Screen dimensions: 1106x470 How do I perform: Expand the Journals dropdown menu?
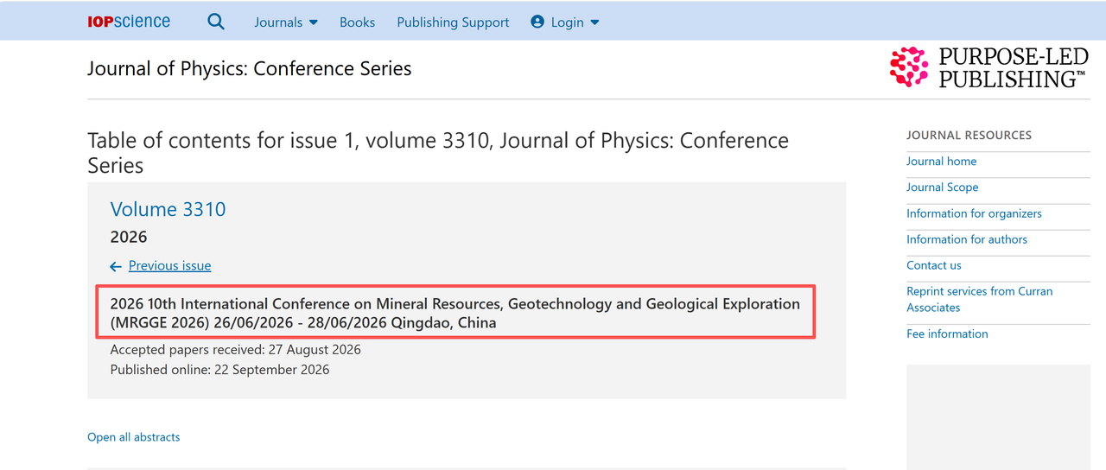(x=286, y=22)
